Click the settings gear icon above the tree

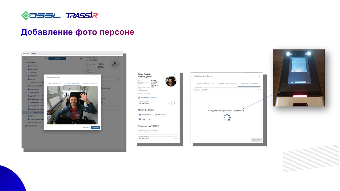(81, 58)
